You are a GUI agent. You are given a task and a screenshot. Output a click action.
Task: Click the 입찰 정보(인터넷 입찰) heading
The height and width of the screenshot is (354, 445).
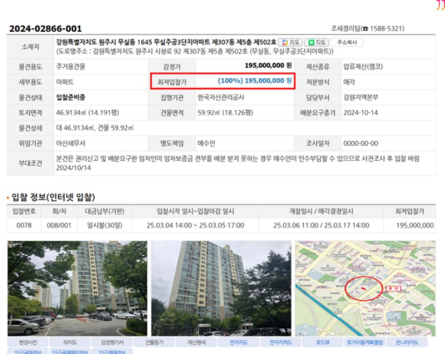[53, 197]
